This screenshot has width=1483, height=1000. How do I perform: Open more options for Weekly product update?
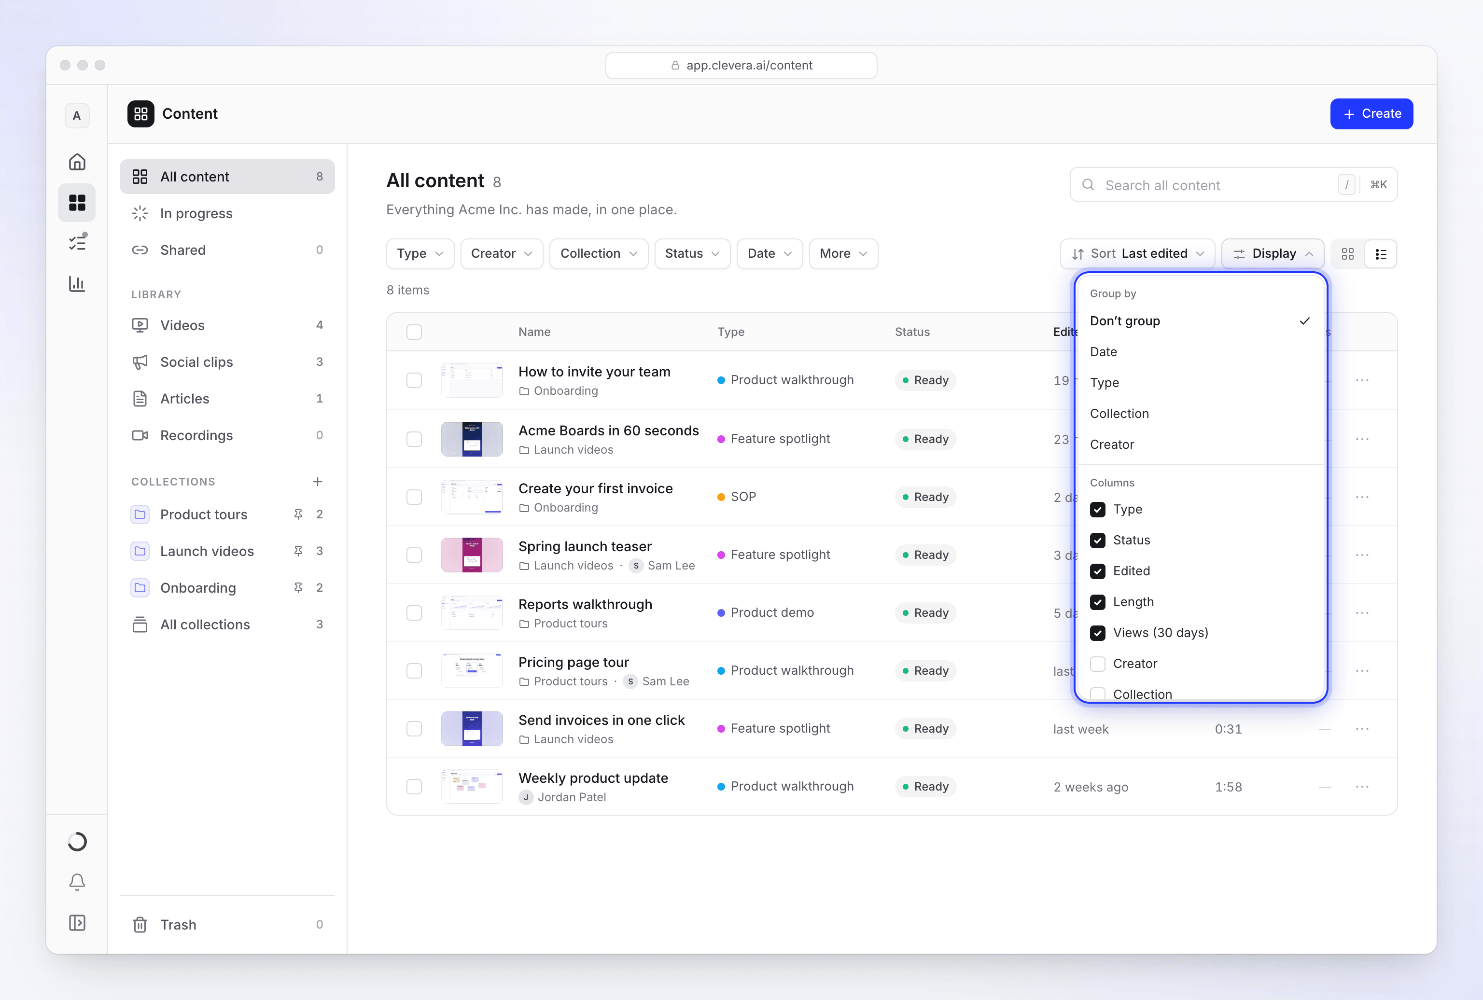click(1362, 787)
